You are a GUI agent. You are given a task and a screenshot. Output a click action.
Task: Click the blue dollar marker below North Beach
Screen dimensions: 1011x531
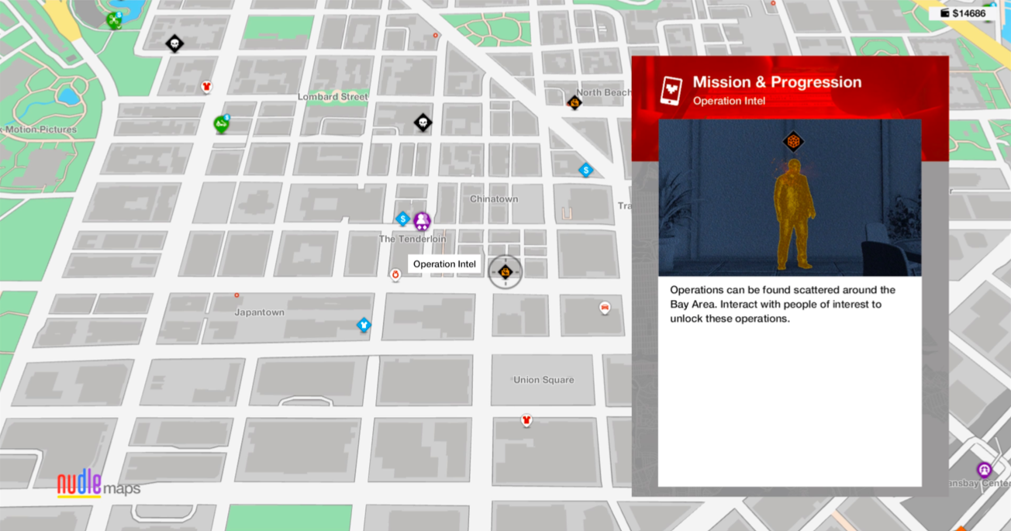(586, 170)
